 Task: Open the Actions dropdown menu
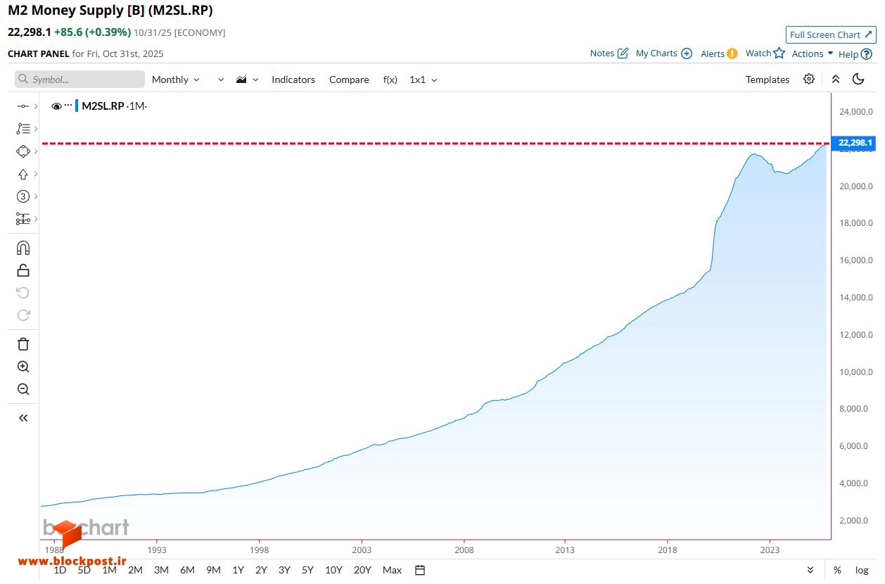(813, 53)
